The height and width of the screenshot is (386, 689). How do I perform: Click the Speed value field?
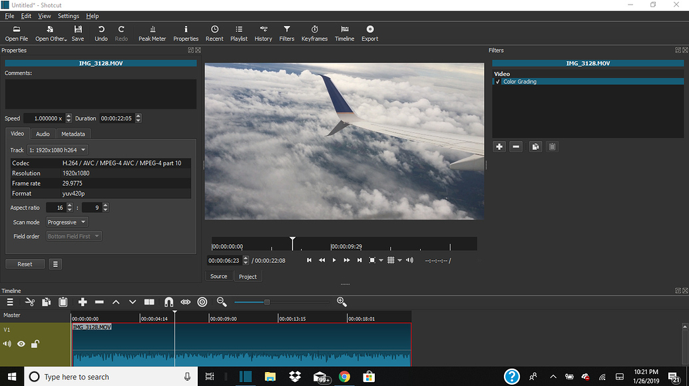(x=45, y=118)
